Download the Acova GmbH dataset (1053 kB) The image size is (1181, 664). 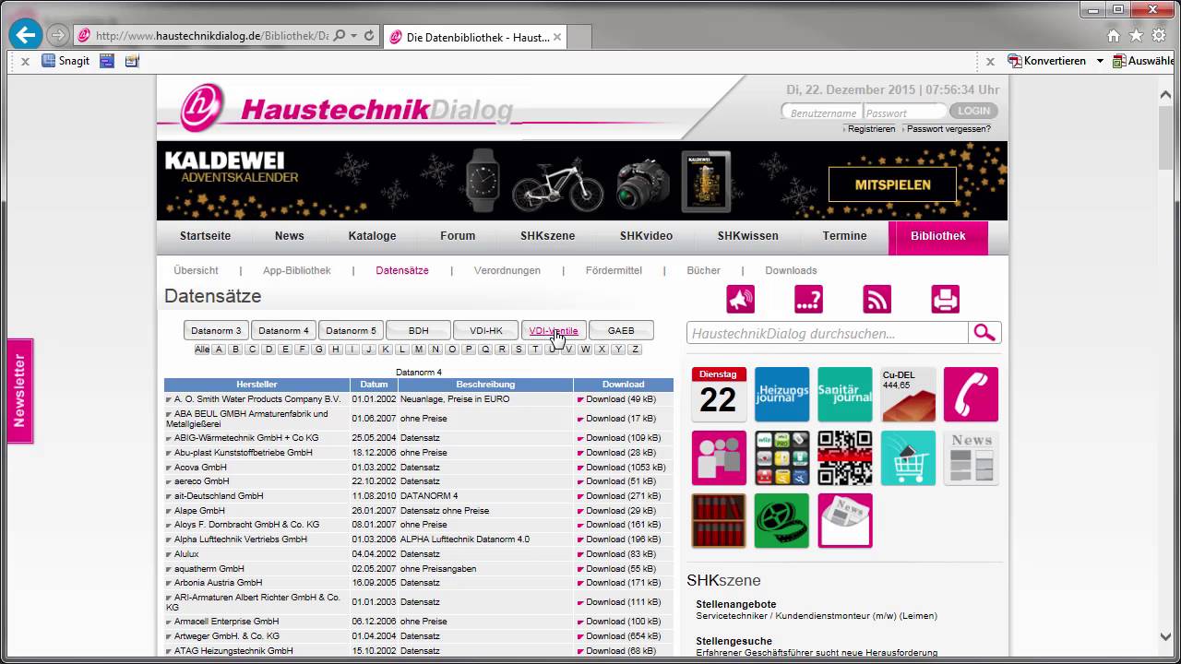pos(625,468)
